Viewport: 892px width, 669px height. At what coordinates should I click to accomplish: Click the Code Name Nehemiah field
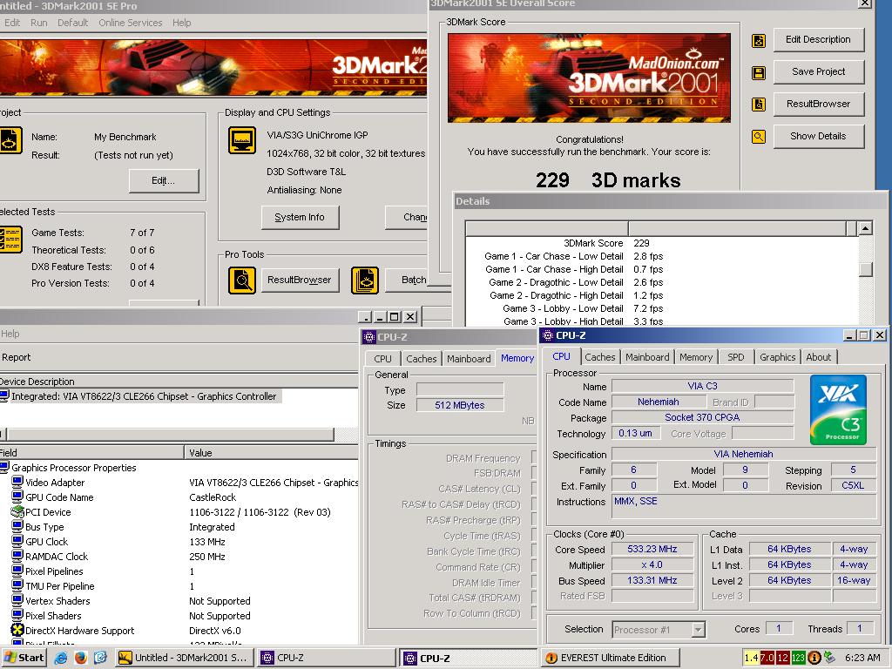658,402
